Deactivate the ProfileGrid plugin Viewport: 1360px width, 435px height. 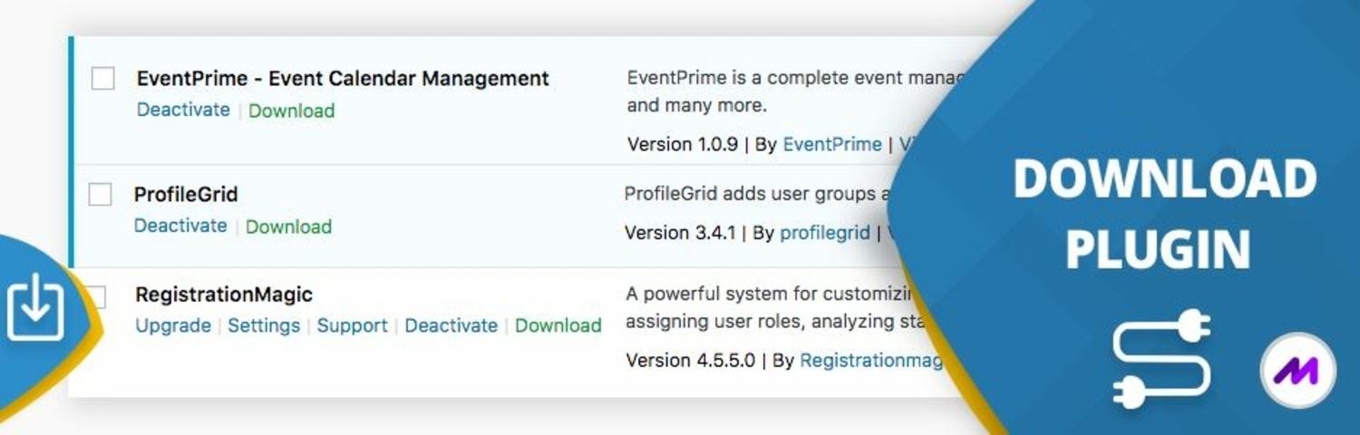point(180,226)
